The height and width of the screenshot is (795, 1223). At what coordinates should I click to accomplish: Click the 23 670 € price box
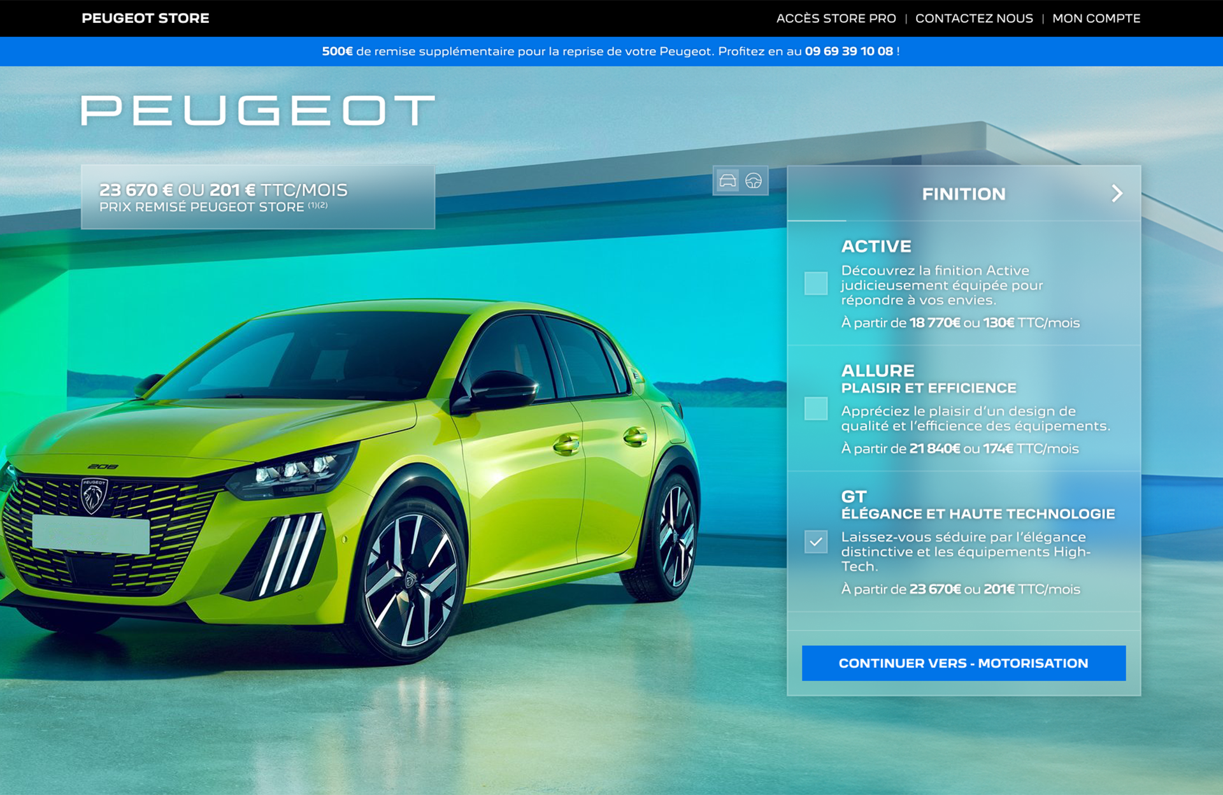click(x=257, y=196)
